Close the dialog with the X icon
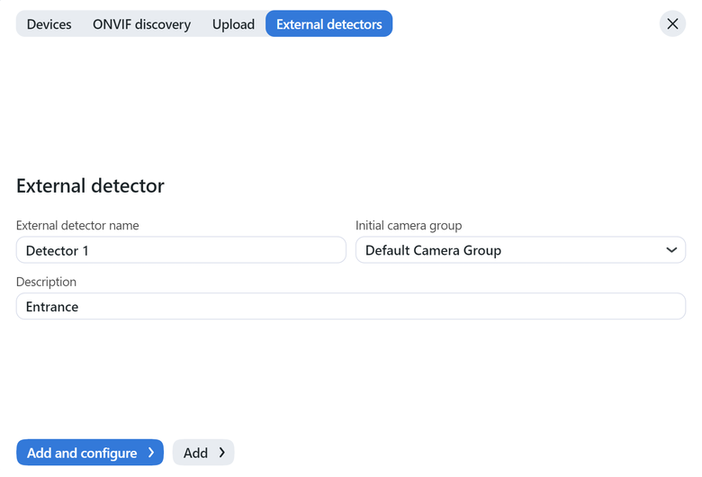Viewport: 702px width, 477px height. tap(672, 24)
